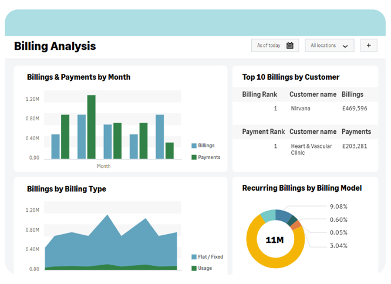This screenshot has width=391, height=284.
Task: Select the Billings blue legend swatch
Action: (x=194, y=146)
